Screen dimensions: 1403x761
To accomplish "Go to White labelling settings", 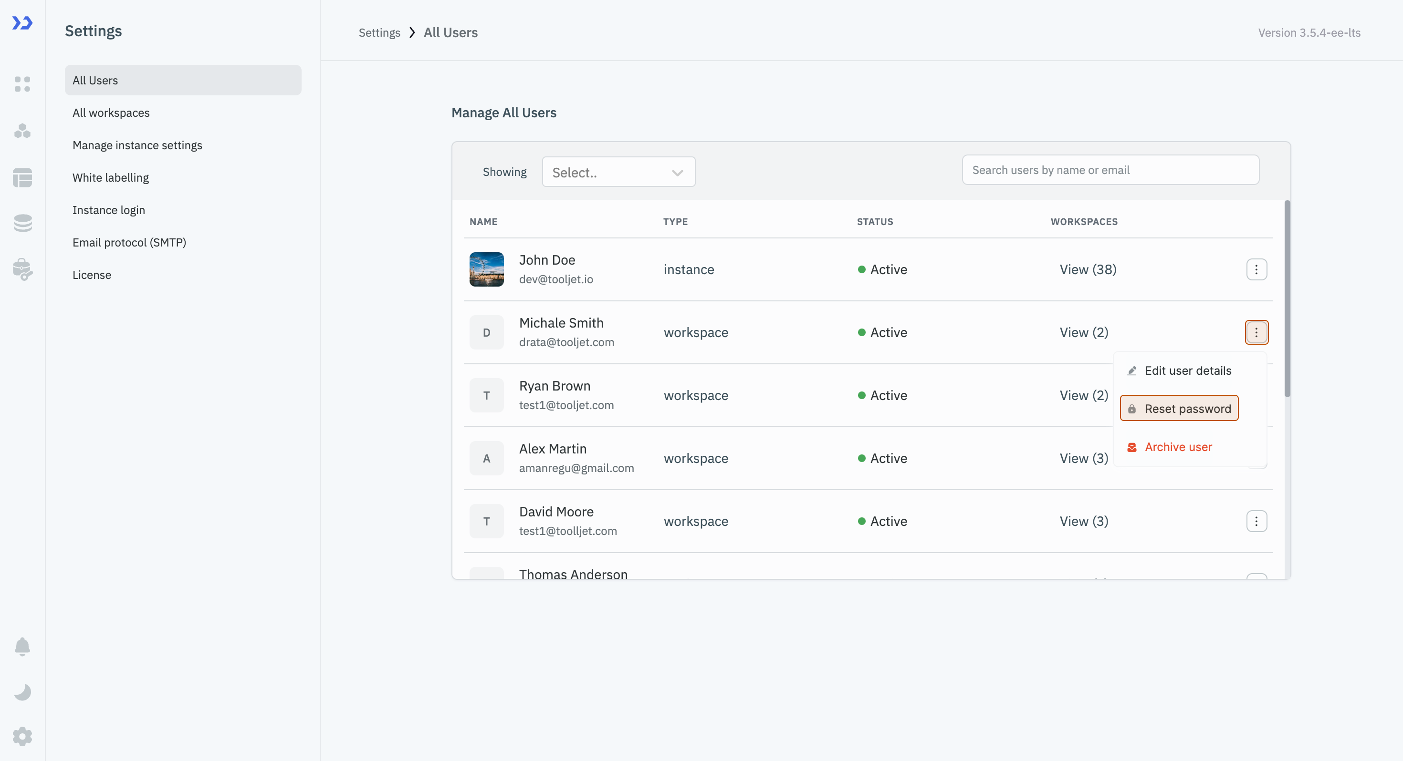I will pos(111,177).
